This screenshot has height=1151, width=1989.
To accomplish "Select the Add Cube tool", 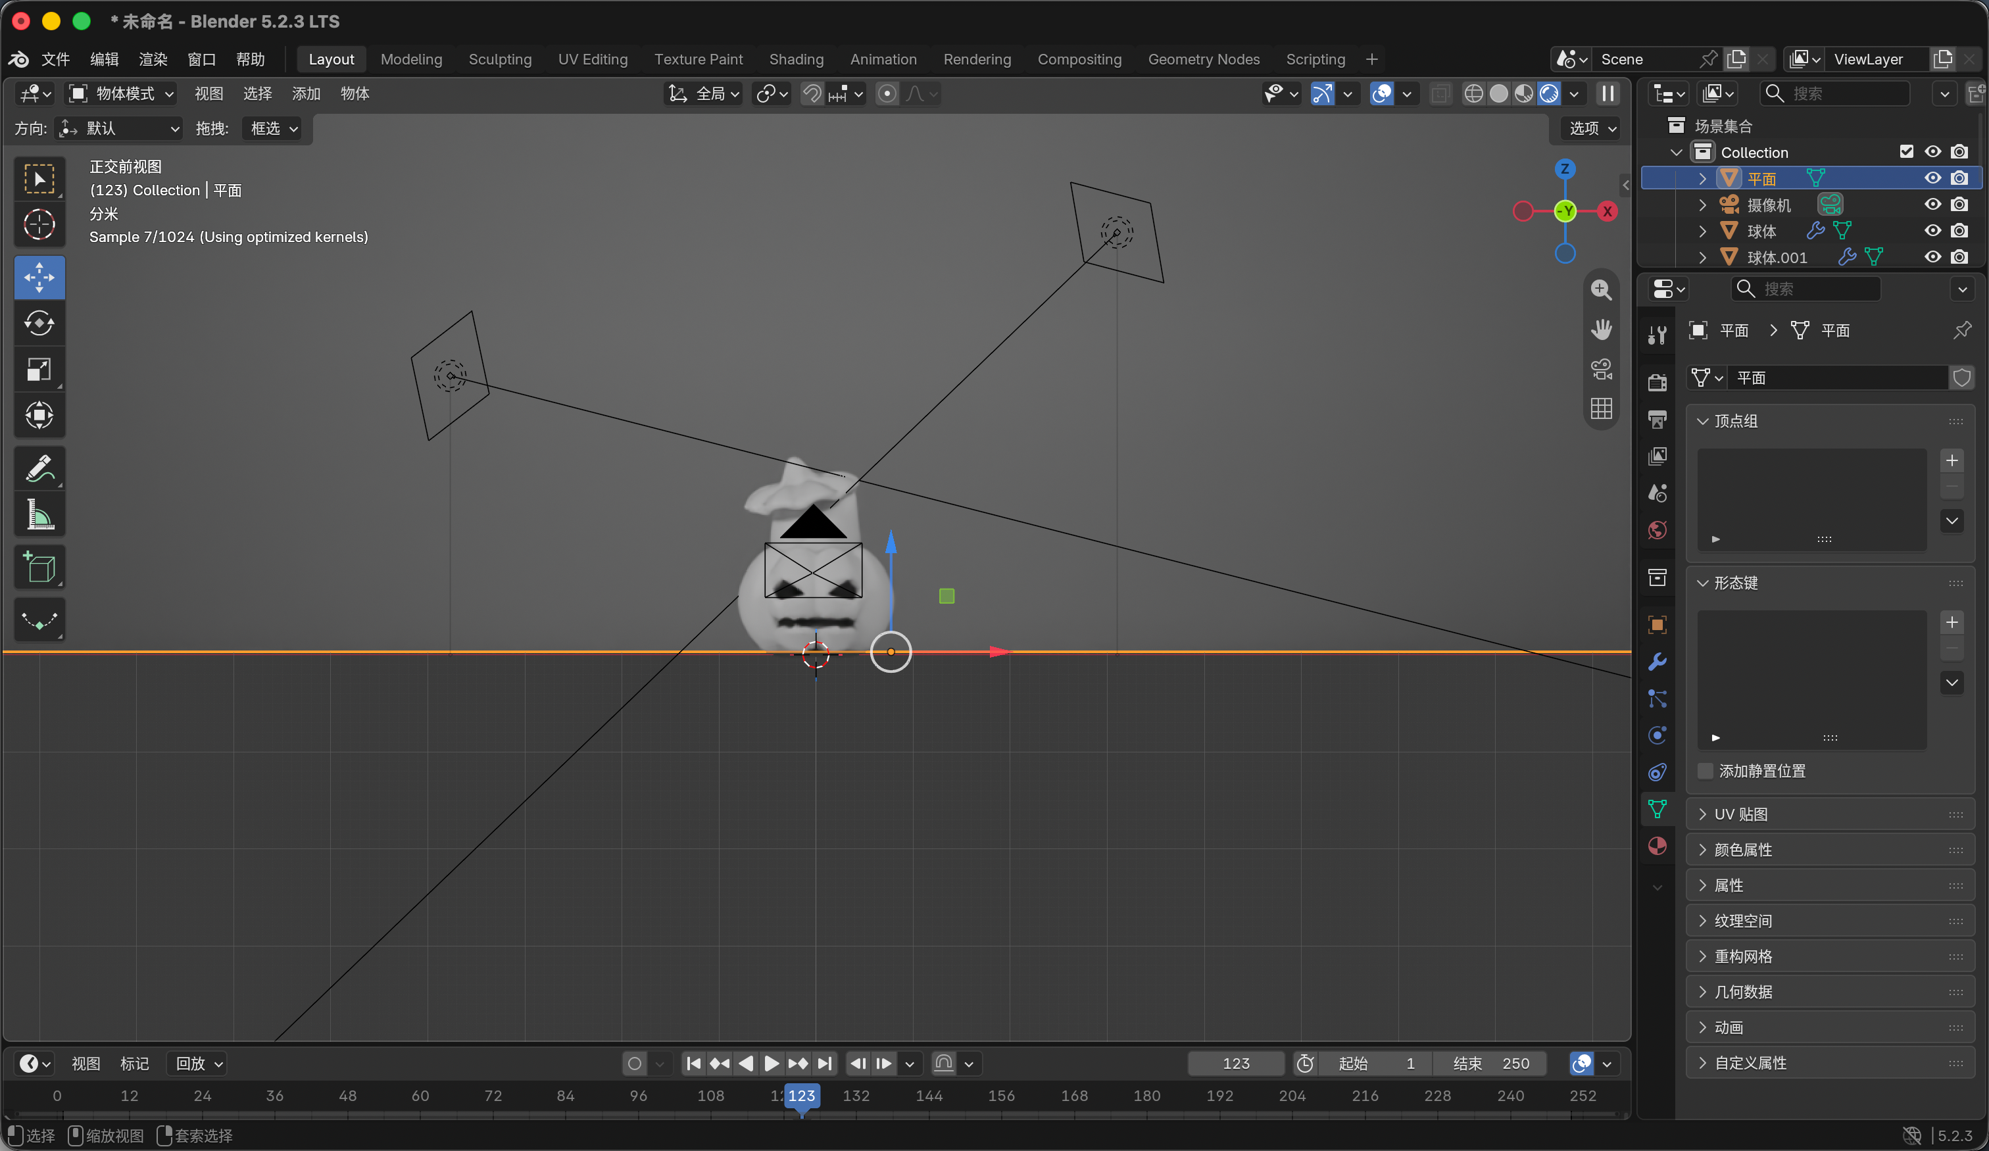I will coord(39,567).
